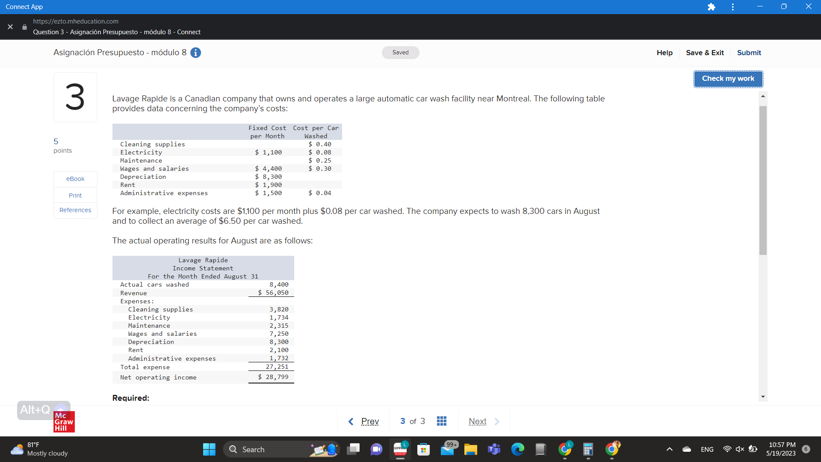Open the References link
This screenshot has height=462, width=821.
click(x=75, y=210)
